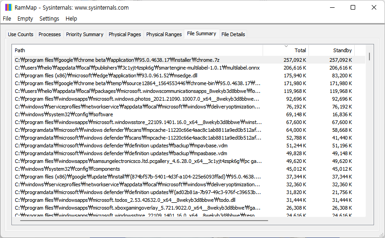Select the mpavbase.vdm file row
The height and width of the screenshot is (238, 385).
coord(190,146)
